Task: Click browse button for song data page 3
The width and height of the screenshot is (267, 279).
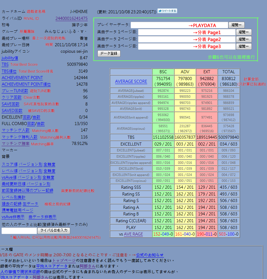Action: pyautogui.click(x=244, y=47)
